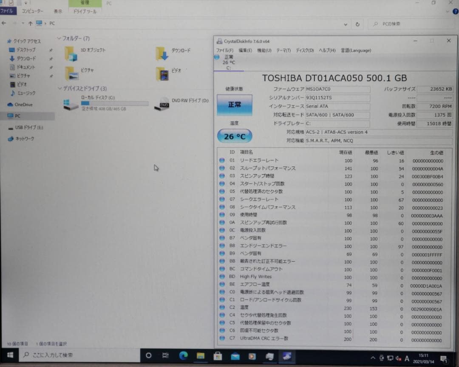Click Explorer back arrow button
459x367 pixels.
point(4,23)
